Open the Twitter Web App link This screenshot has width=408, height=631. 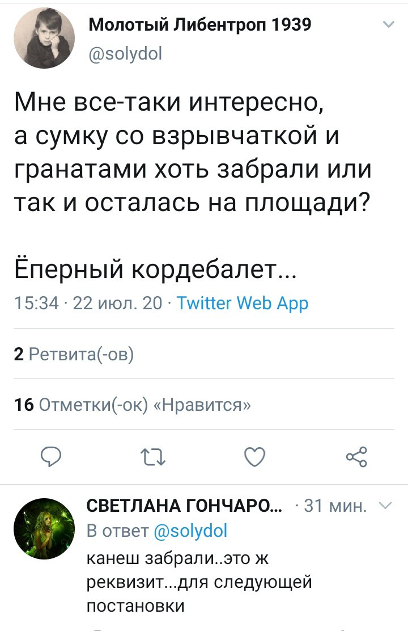[243, 303]
